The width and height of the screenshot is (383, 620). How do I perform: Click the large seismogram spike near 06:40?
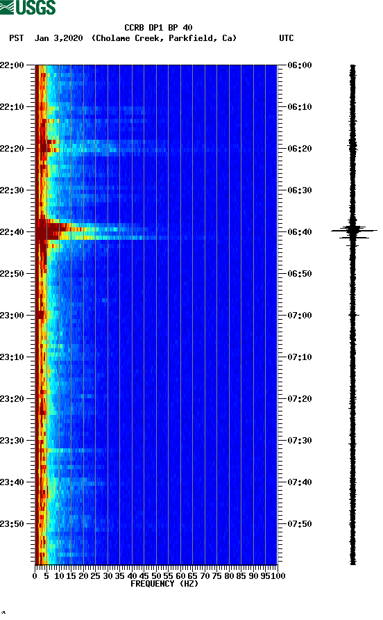coord(353,231)
